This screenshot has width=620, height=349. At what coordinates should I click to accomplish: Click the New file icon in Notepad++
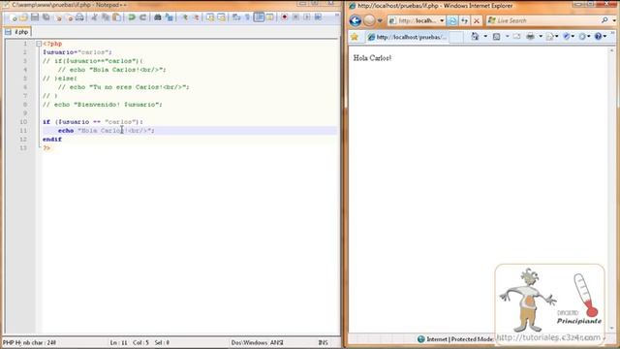click(x=13, y=17)
